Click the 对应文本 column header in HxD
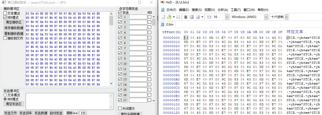Screen dimensions: 322x115 (295, 32)
